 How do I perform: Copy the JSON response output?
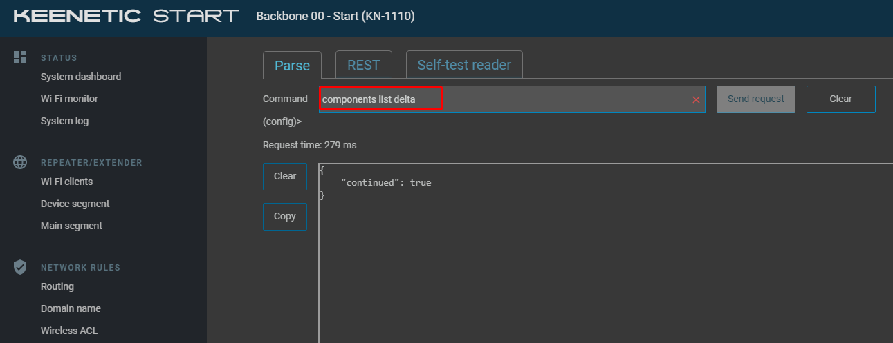click(x=285, y=216)
